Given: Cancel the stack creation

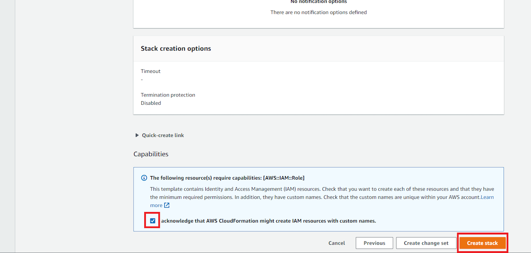Looking at the screenshot, I should tap(337, 243).
